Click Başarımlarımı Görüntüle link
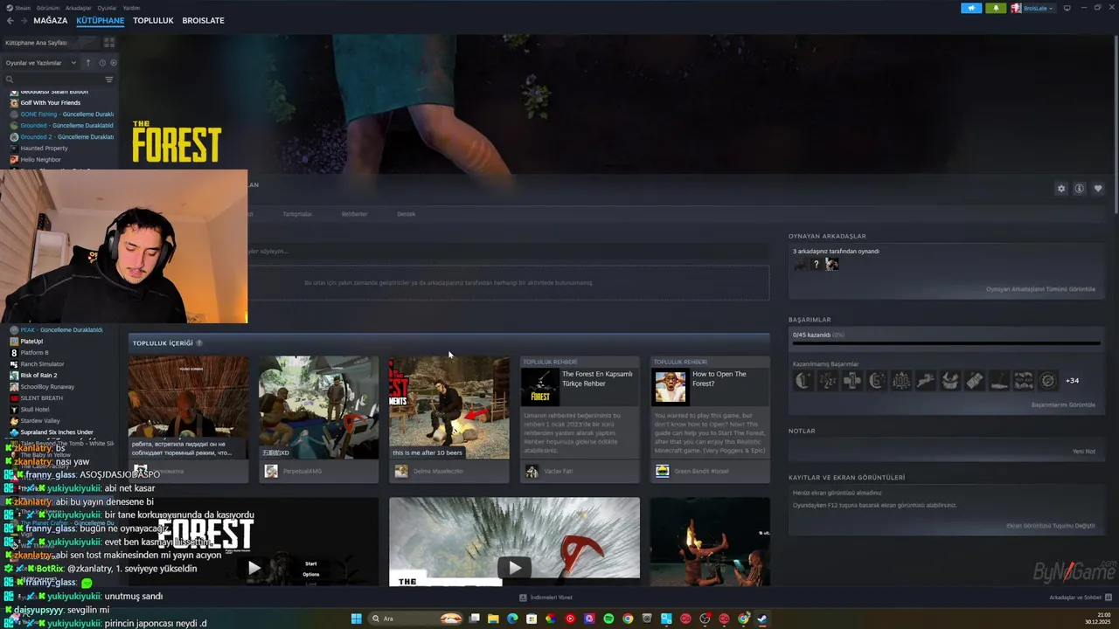The image size is (1119, 629). tap(1063, 404)
